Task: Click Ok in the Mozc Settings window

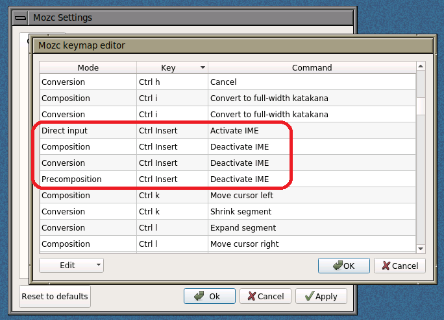Action: coord(210,296)
